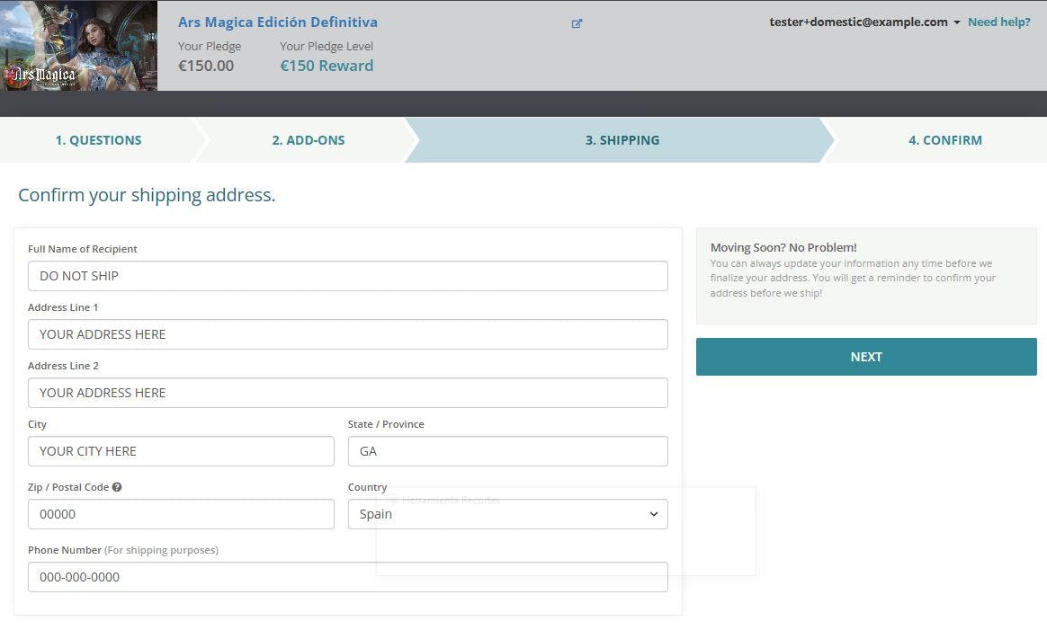
Task: Click the City text field
Action: click(x=181, y=451)
